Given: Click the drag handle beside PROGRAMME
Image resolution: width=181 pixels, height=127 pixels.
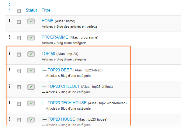Looking at the screenshot, I should click(x=9, y=37).
